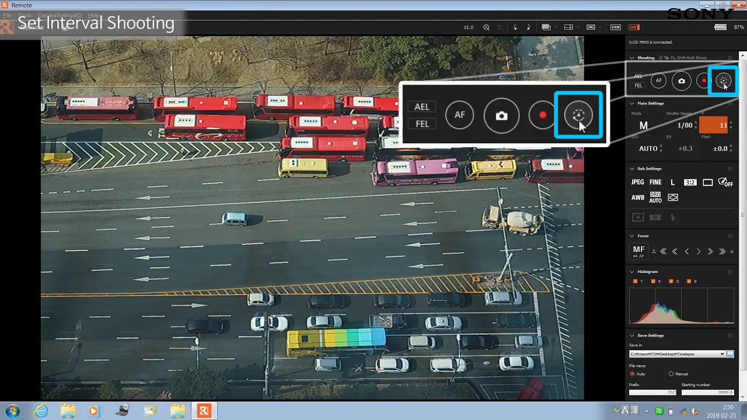This screenshot has height=420, width=747.
Task: Open the JPEG file format setting
Action: click(638, 183)
